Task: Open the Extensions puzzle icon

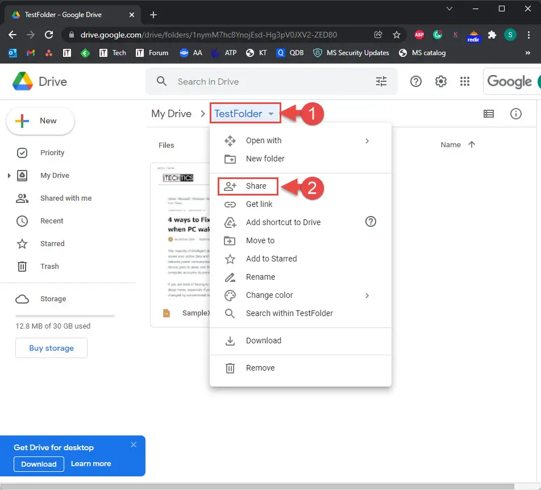Action: [x=492, y=35]
